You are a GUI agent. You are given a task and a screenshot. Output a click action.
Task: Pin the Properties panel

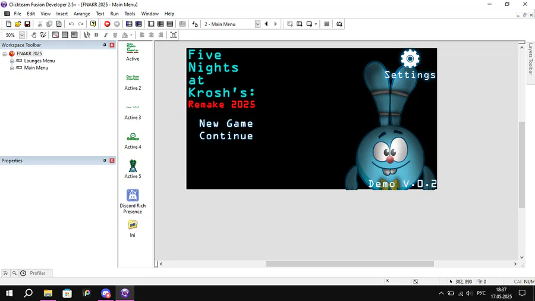pyautogui.click(x=105, y=161)
